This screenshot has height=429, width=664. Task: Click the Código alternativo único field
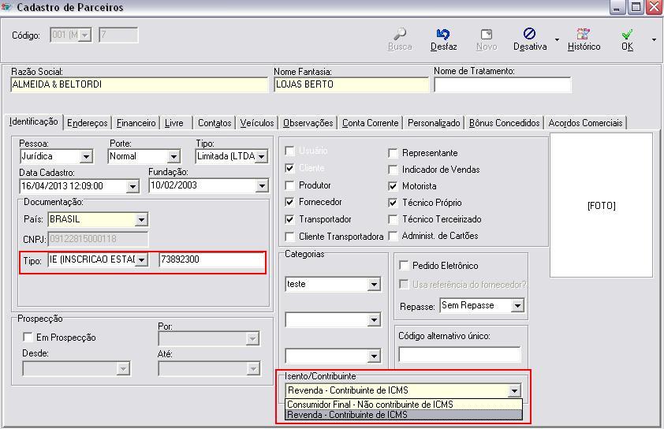[x=459, y=355]
